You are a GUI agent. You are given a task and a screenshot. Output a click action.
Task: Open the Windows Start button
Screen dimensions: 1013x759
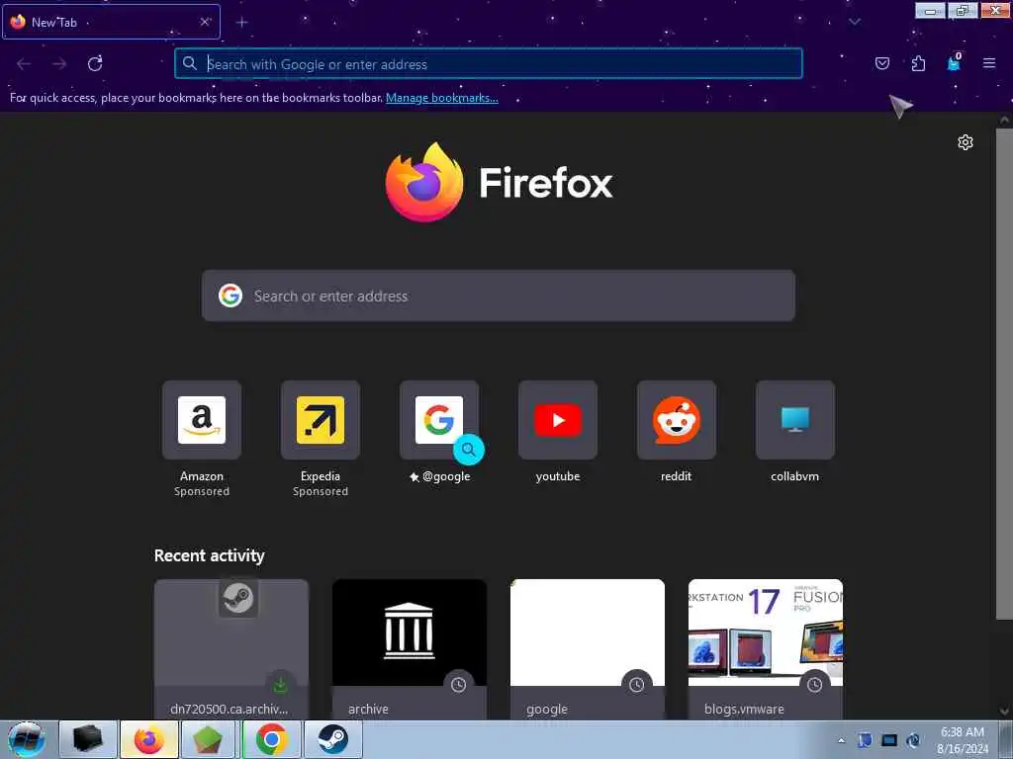26,739
